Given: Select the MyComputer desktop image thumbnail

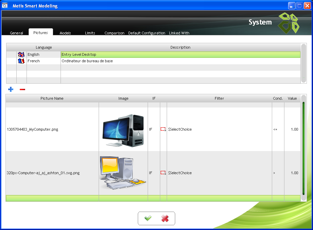Looking at the screenshot, I should point(123,130).
